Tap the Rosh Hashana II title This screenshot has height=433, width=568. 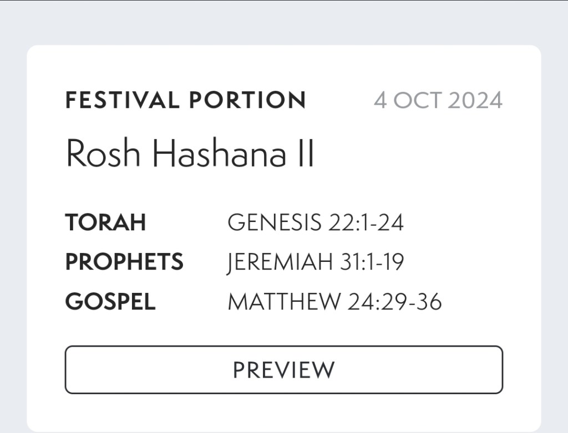pyautogui.click(x=190, y=153)
